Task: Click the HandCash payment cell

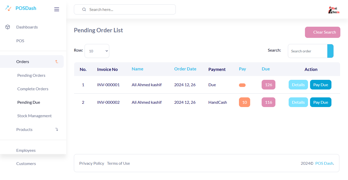Action: click(218, 102)
